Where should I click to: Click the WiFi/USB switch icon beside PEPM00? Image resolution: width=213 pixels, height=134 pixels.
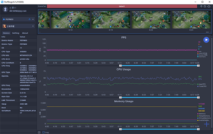pos(29,19)
